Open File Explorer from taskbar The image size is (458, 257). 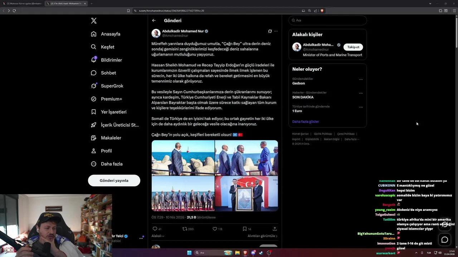(x=237, y=253)
